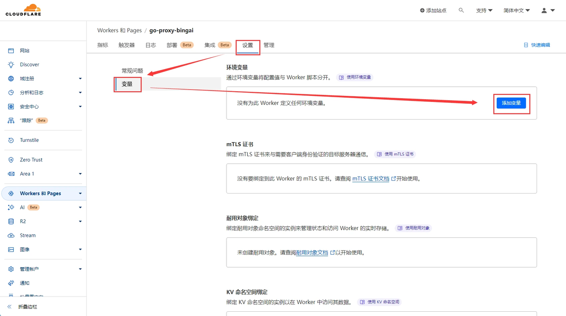
Task: Click the plus icon beside 添加站点
Action: (422, 10)
